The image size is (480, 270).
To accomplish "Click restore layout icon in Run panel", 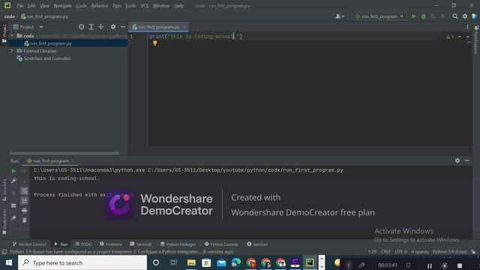I will pyautogui.click(x=13, y=205).
